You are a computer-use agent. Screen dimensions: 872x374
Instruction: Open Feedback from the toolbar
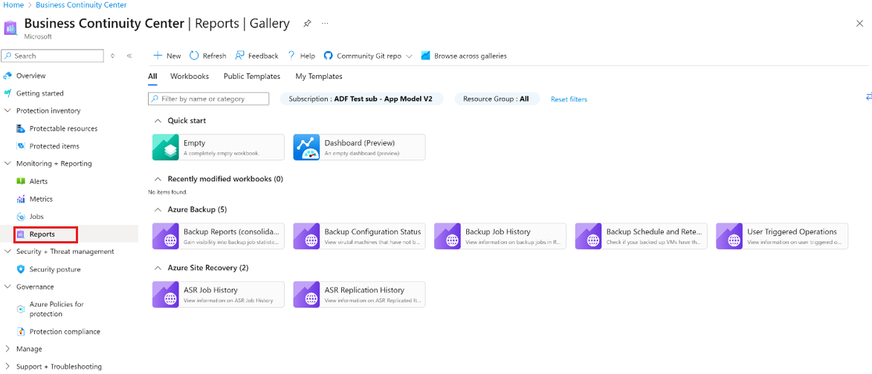(240, 56)
